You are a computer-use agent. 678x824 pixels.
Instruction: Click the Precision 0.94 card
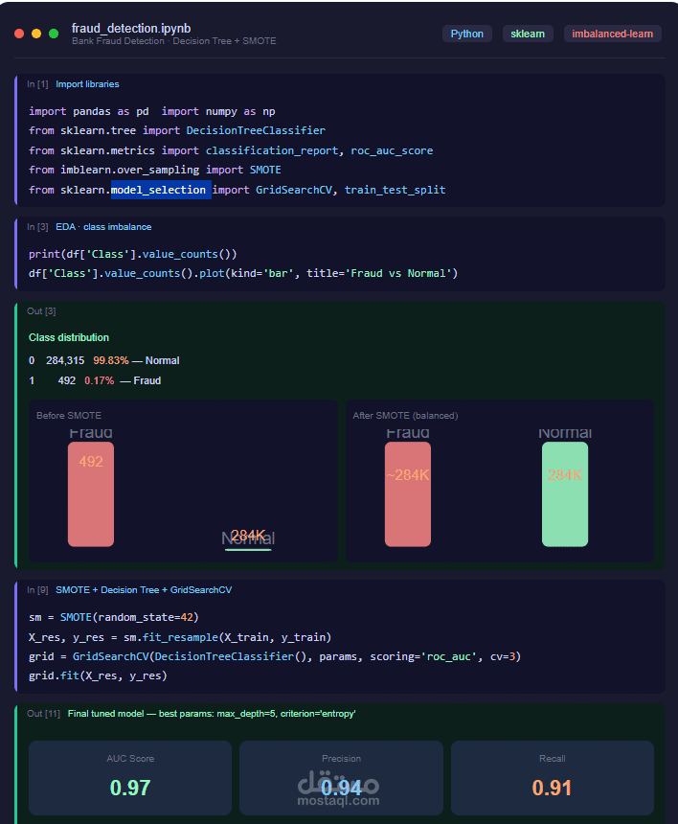pyautogui.click(x=341, y=778)
